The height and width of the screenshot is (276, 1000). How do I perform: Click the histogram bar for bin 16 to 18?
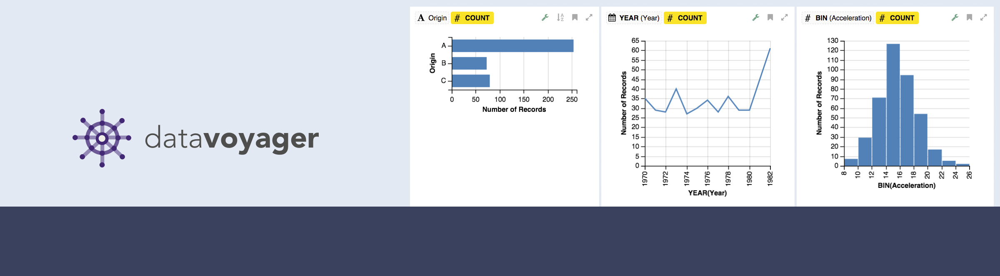click(907, 121)
